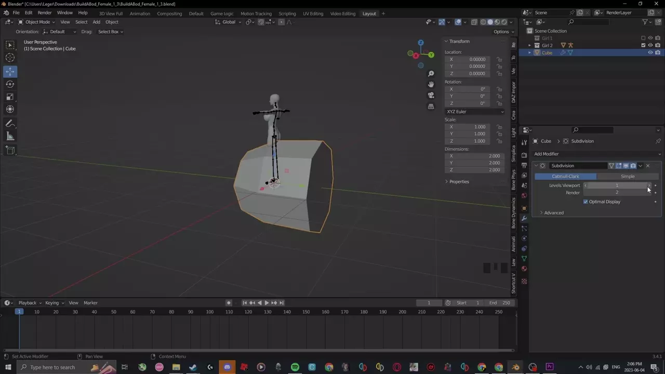
Task: Hide the Girl 2 object in the outliner
Action: [650, 45]
